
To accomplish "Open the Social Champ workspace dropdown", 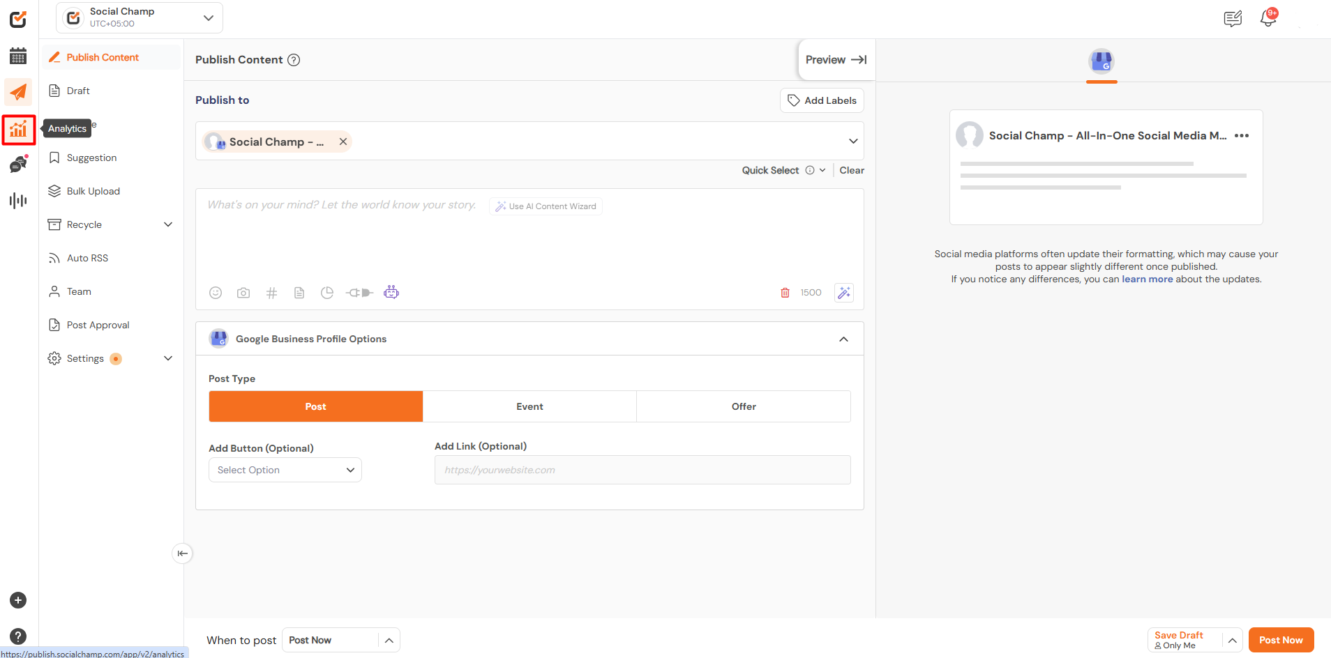I will tap(140, 17).
